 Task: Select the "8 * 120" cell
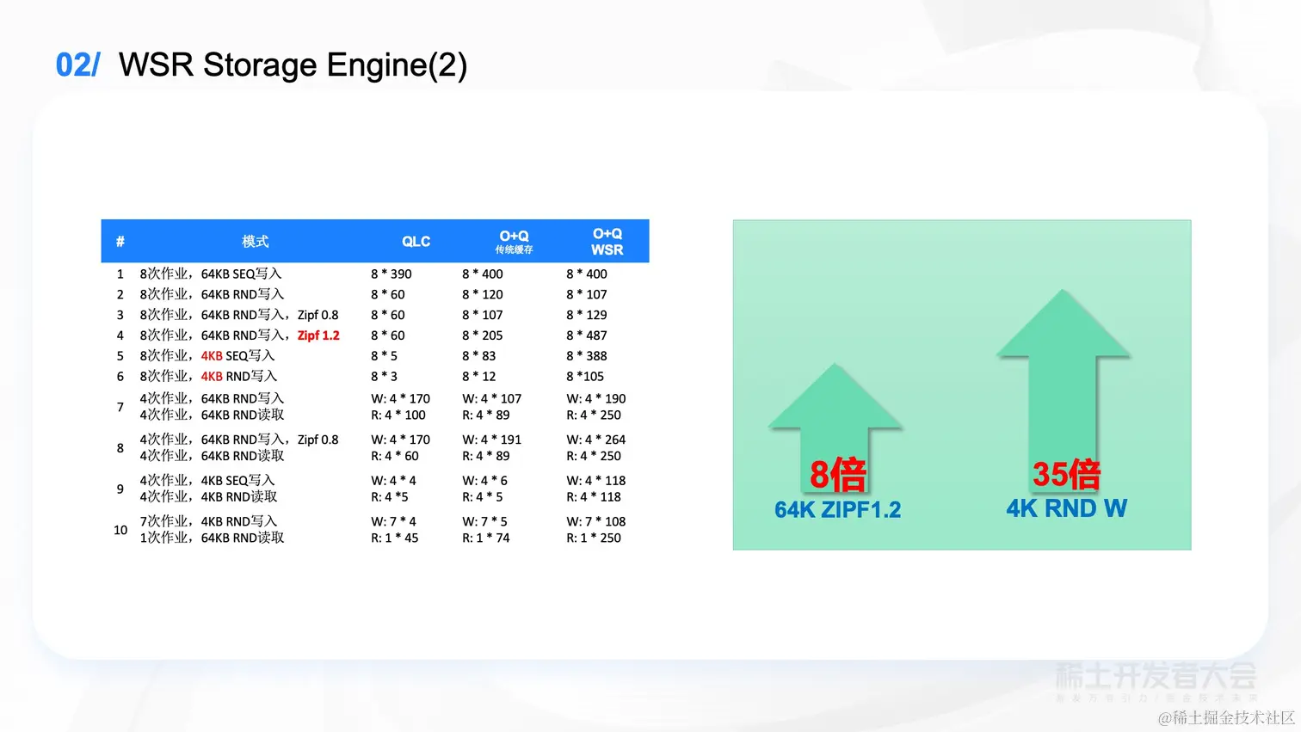483,294
